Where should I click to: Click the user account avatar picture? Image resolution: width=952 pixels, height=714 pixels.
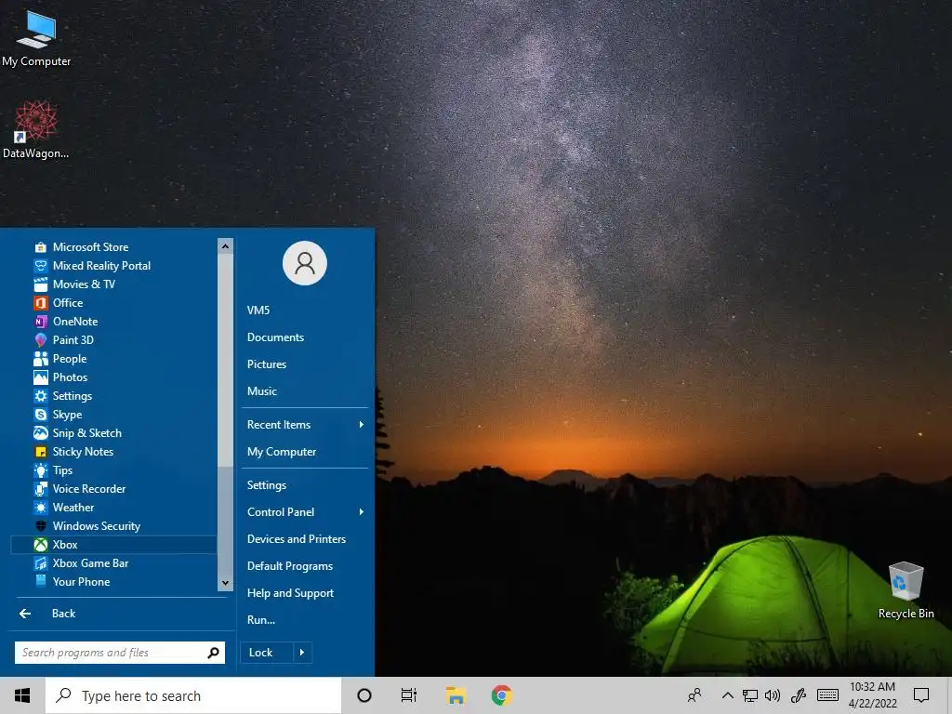305,263
